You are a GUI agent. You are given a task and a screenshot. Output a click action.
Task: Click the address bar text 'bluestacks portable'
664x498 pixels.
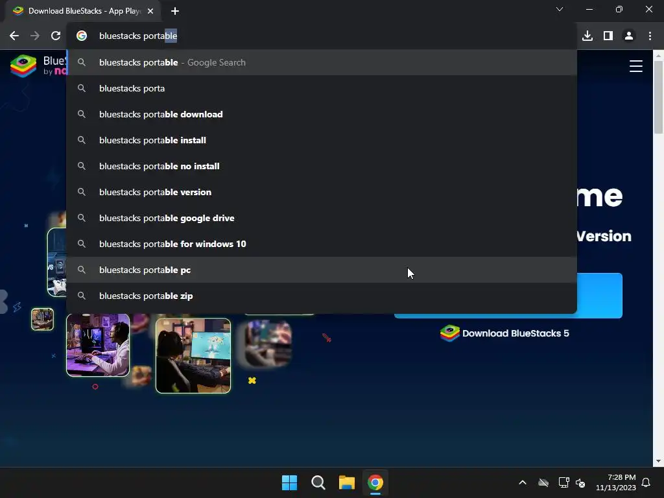(138, 36)
